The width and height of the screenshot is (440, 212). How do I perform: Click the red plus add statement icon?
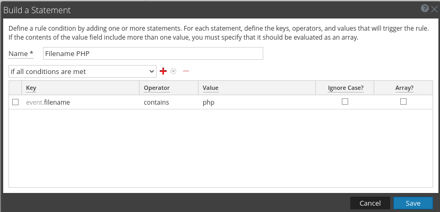click(x=163, y=71)
